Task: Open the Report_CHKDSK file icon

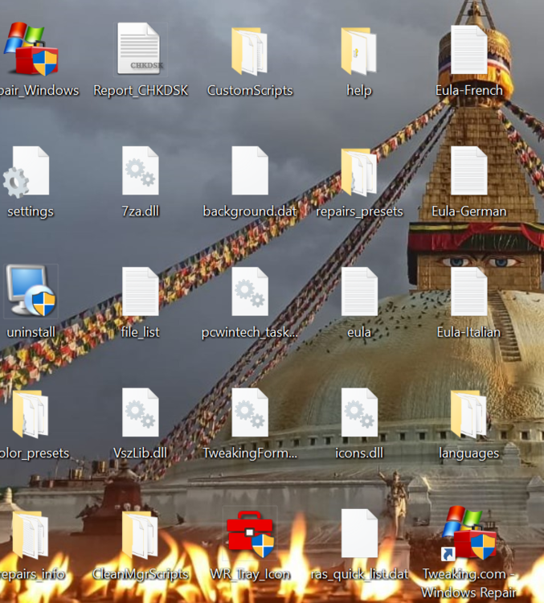Action: (139, 48)
